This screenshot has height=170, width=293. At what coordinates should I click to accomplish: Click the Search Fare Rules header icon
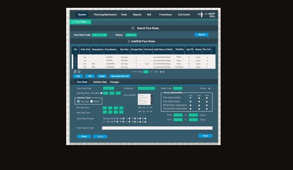click(133, 28)
